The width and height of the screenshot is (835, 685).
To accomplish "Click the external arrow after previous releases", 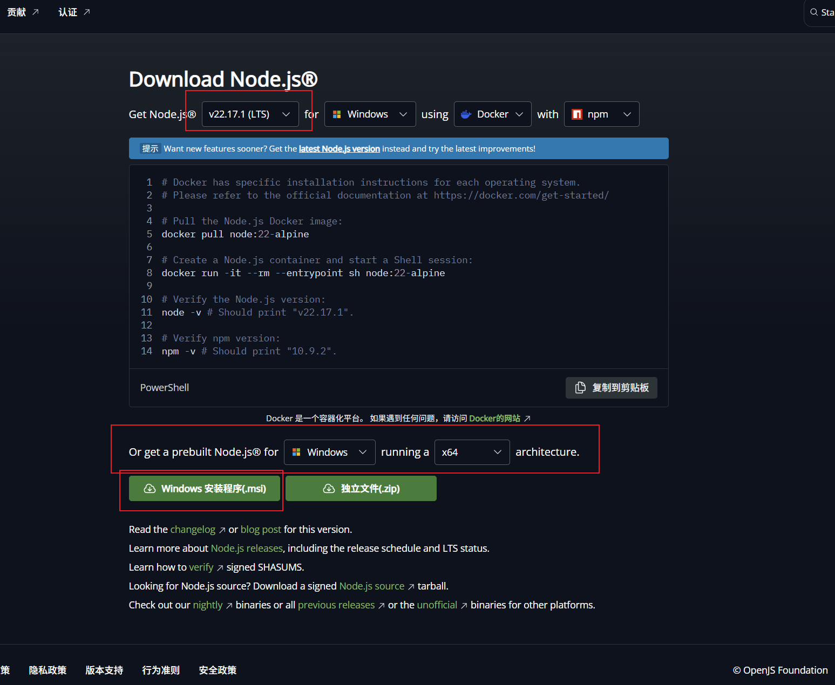I will [x=382, y=606].
